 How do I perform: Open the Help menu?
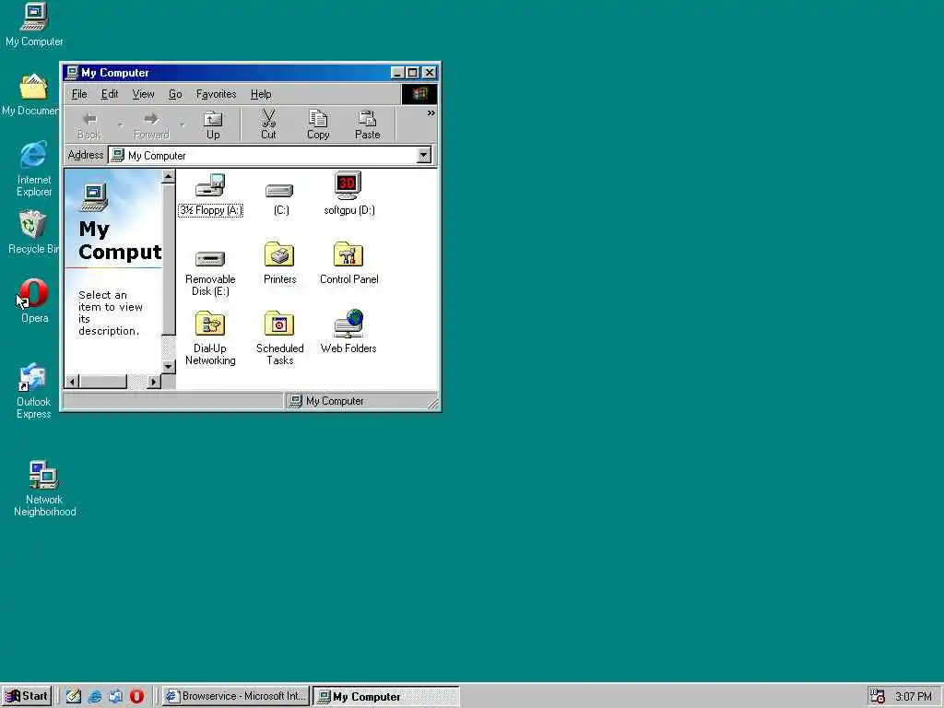[261, 94]
